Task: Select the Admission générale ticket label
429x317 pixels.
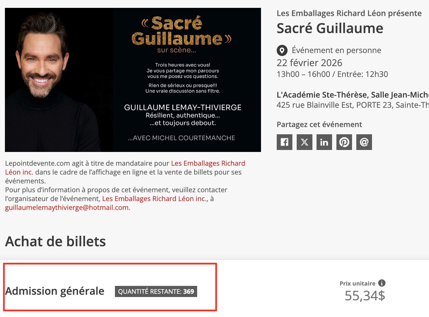Action: tap(55, 291)
